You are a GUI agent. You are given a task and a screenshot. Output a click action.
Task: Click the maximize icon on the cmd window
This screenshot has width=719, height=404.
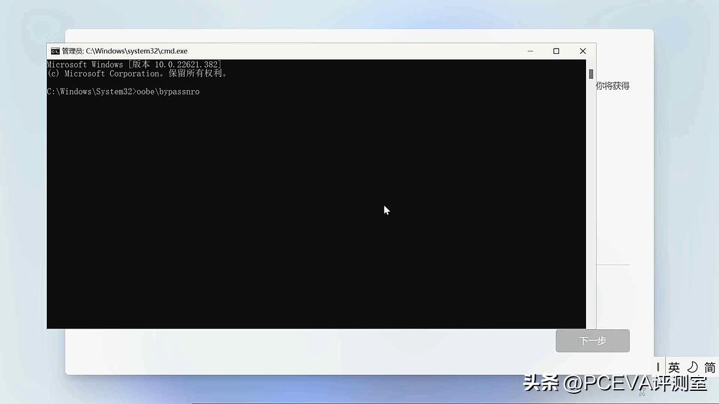click(556, 51)
